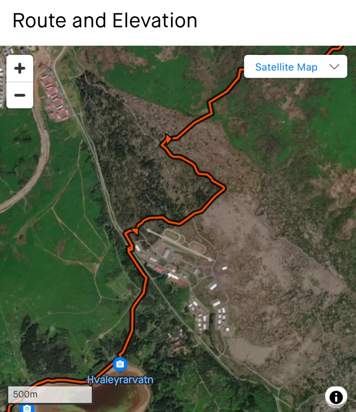Screen dimensions: 356x412
Task: Click the route's sharp eastern corner
Action: 224,188
